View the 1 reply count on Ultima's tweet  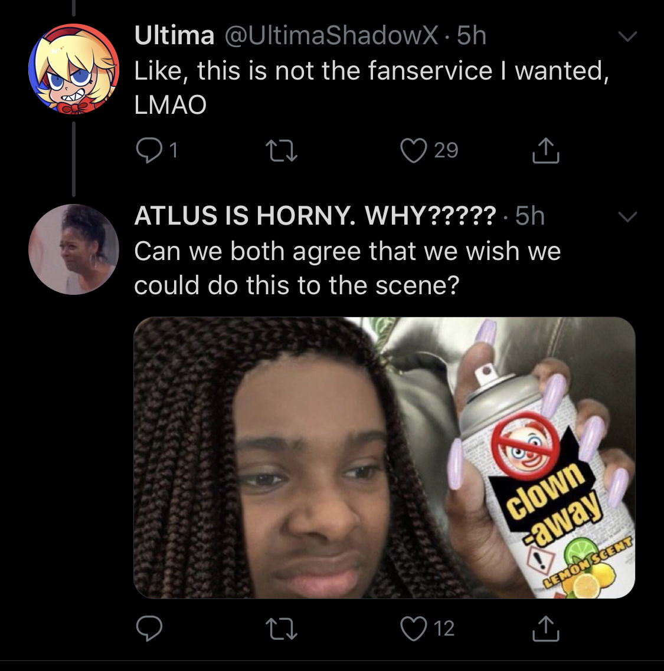pyautogui.click(x=172, y=150)
